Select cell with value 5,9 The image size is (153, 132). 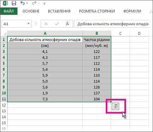tap(45, 75)
